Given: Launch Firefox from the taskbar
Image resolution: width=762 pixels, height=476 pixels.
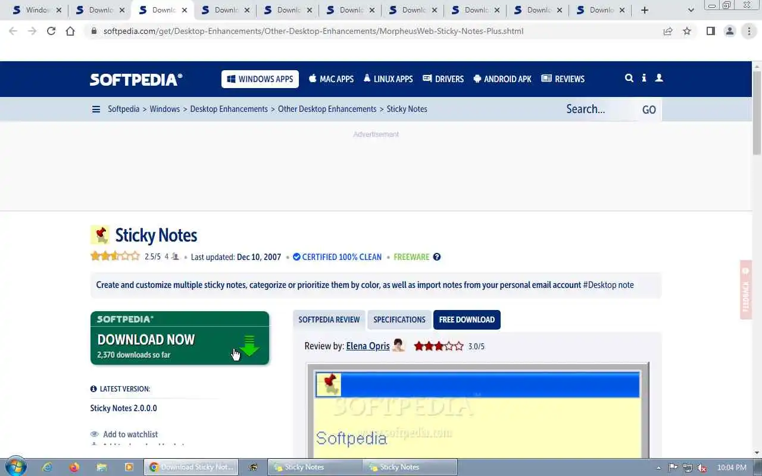Looking at the screenshot, I should coord(74,467).
